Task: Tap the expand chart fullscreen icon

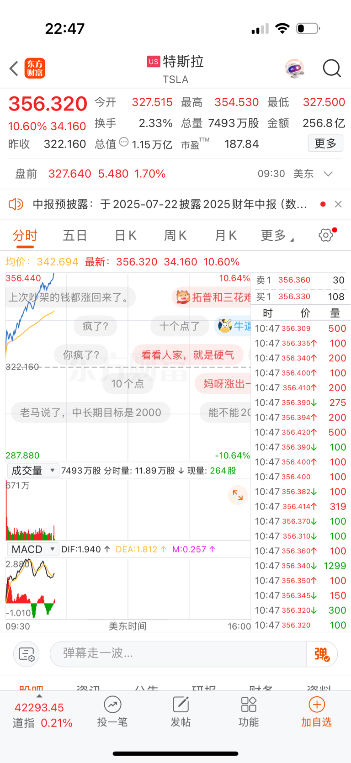Action: point(238,495)
